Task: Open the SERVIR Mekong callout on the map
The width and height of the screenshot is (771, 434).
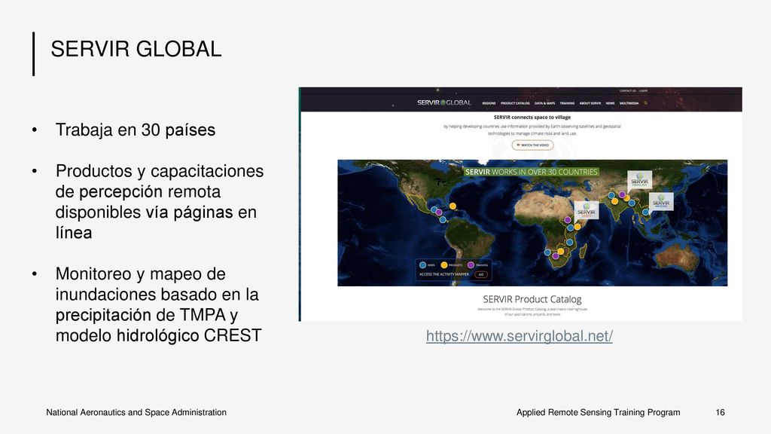Action: [x=661, y=201]
